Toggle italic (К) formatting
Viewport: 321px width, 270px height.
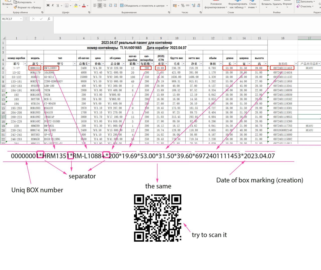coord(53,5)
